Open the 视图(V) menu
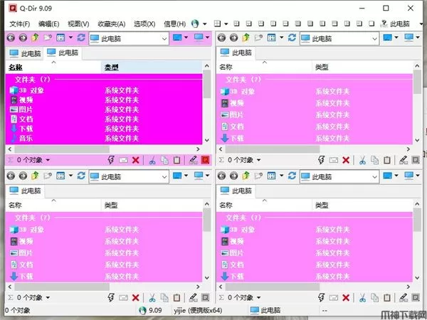 click(x=78, y=24)
